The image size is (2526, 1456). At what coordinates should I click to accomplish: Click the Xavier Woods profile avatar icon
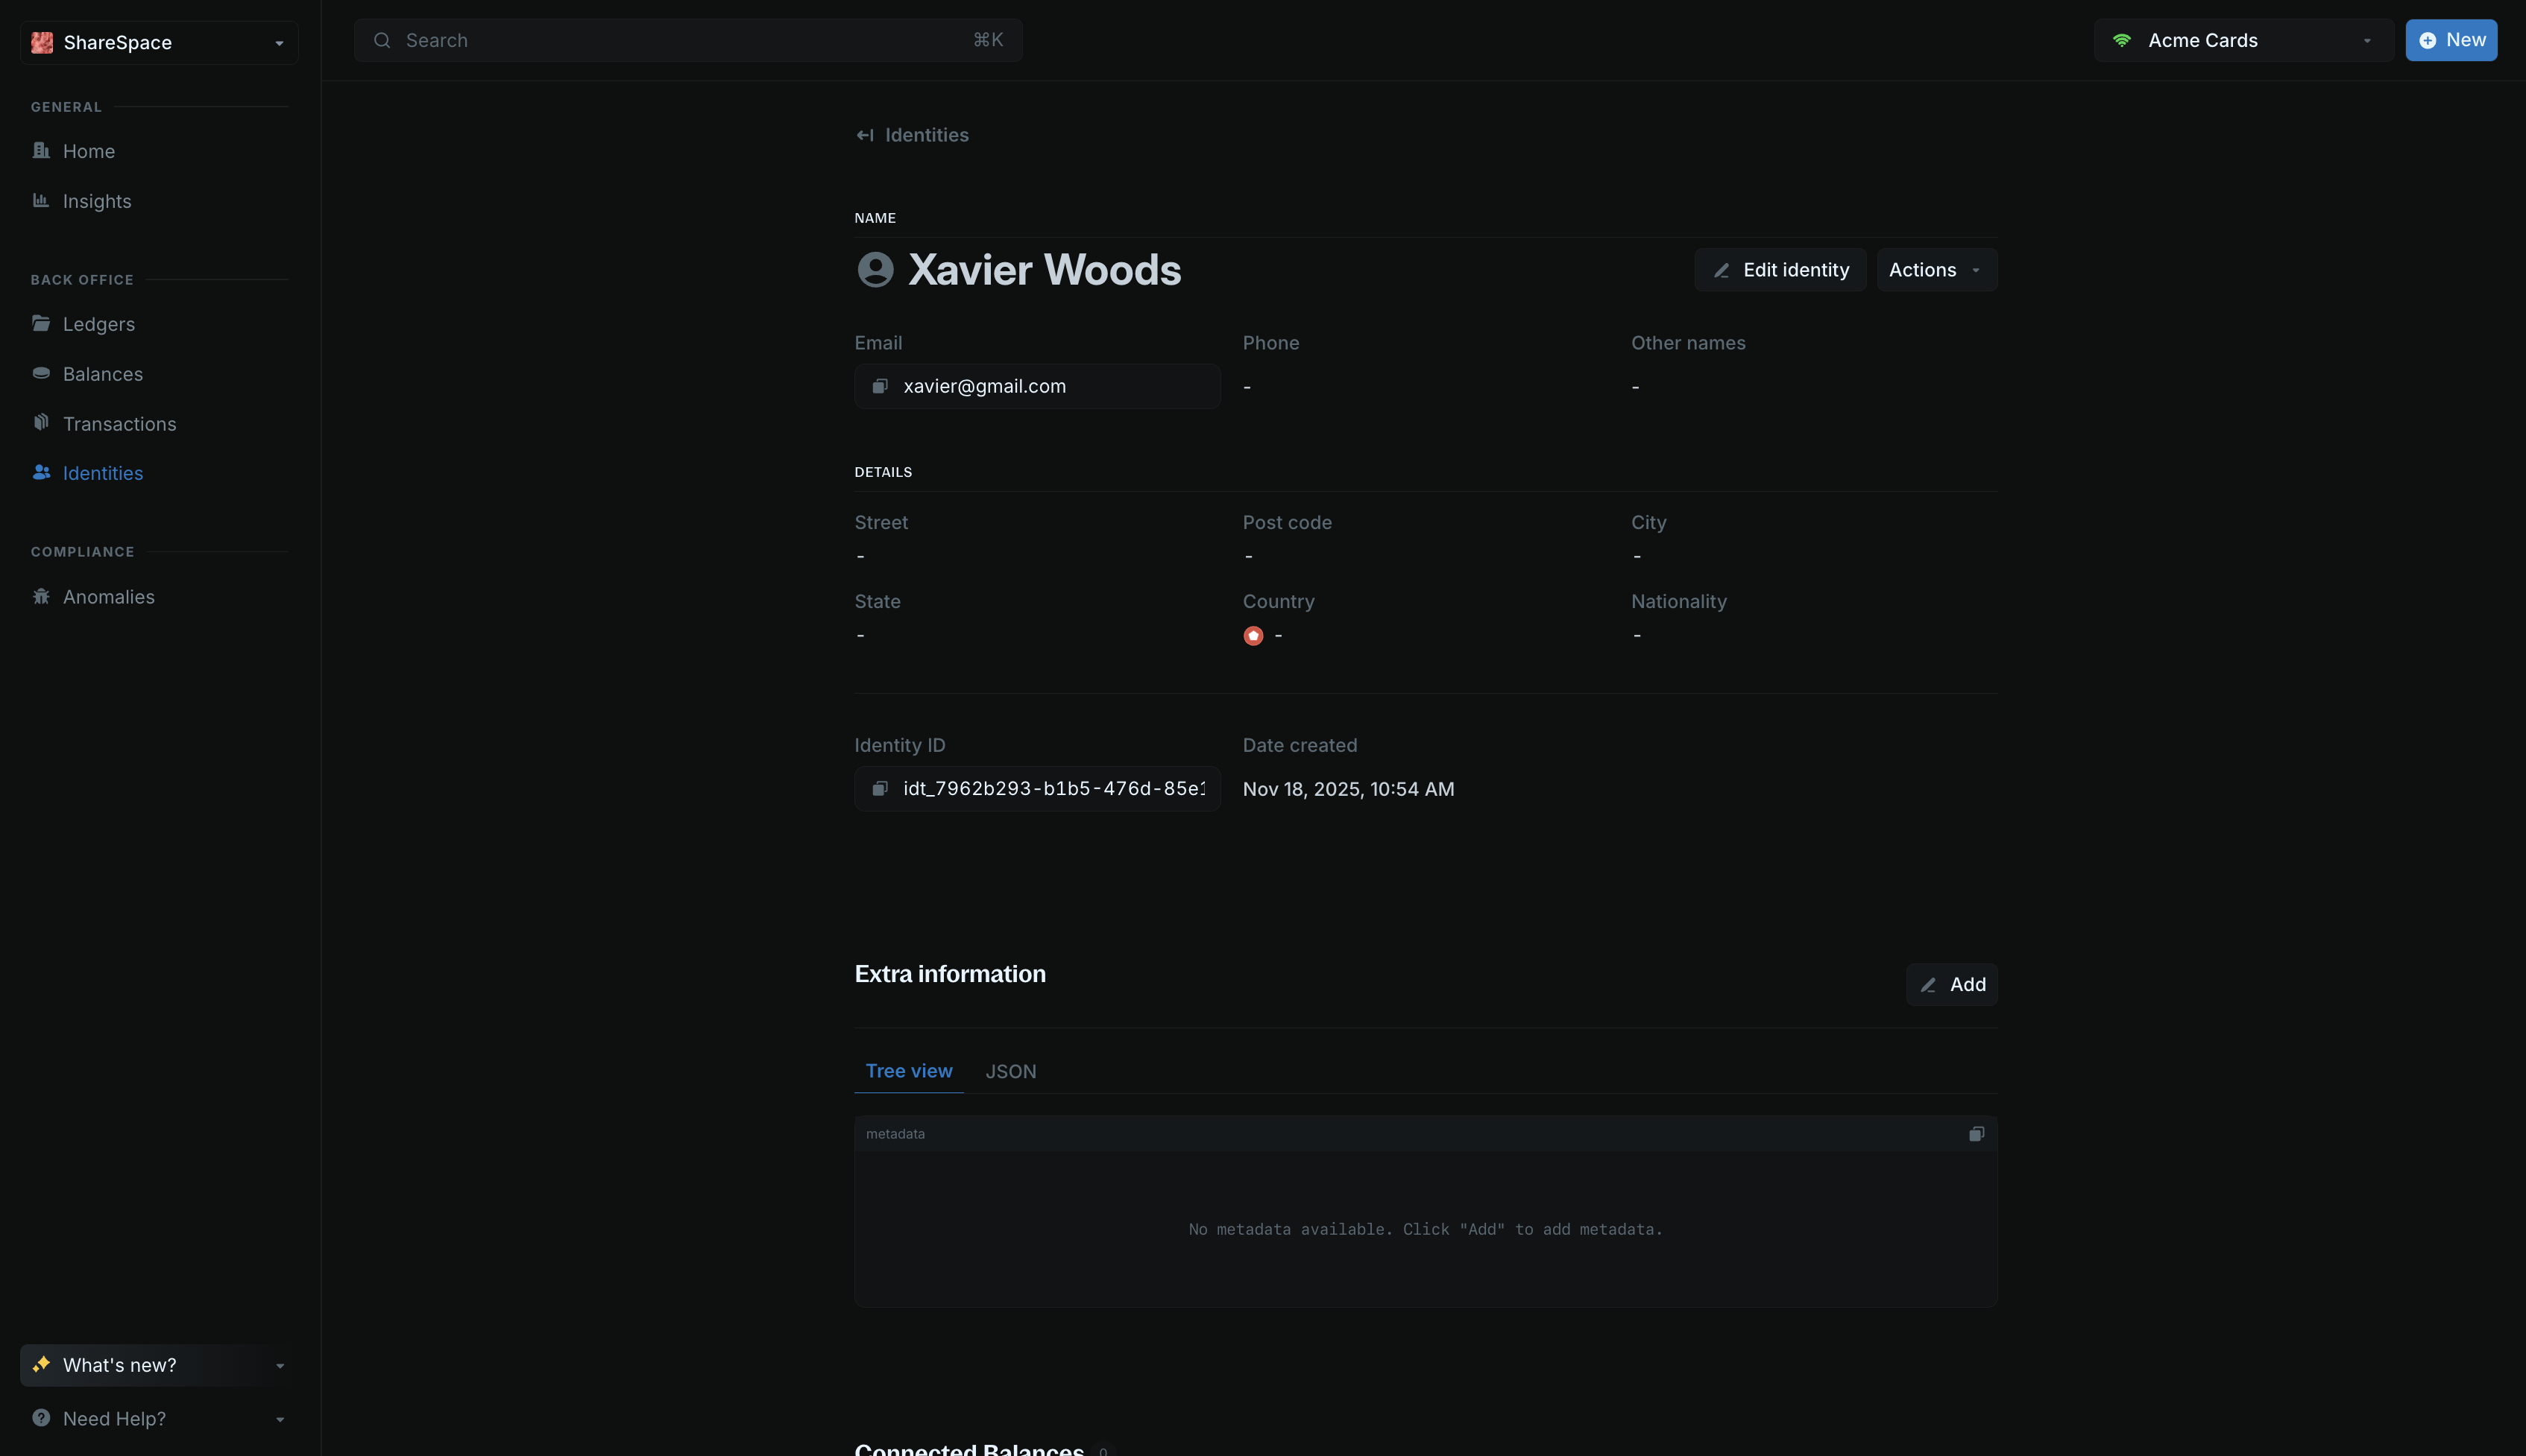point(875,270)
